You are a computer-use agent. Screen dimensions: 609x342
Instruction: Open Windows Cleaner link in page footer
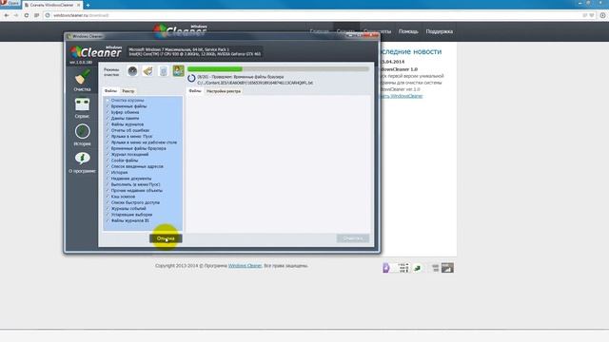[x=246, y=266]
